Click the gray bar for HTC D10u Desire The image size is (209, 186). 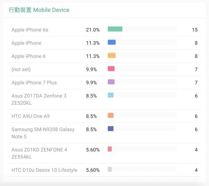(110, 169)
